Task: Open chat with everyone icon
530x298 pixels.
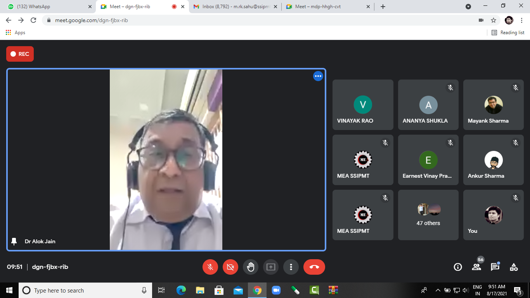Action: pyautogui.click(x=495, y=267)
